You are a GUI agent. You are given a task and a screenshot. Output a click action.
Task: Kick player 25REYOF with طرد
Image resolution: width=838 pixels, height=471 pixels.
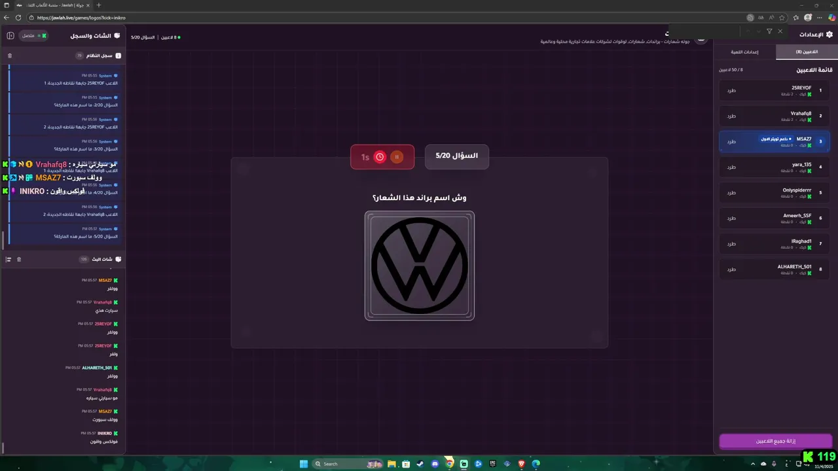(731, 90)
